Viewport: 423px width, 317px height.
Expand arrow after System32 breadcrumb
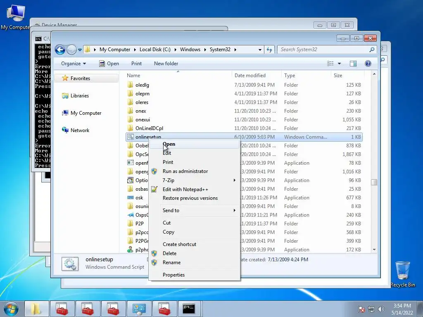tap(235, 50)
